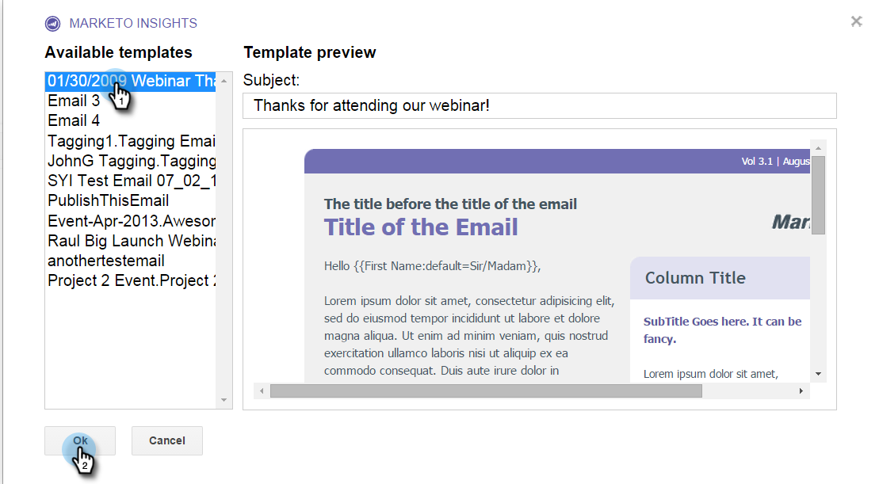The image size is (879, 484).
Task: Select the JohnG Tagging template
Action: click(x=131, y=161)
